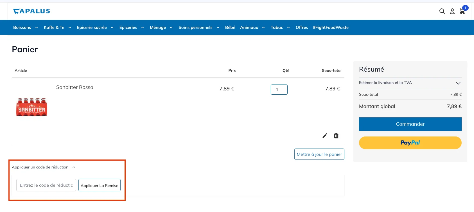Open the search magnifier icon
The image size is (474, 212).
[442, 11]
